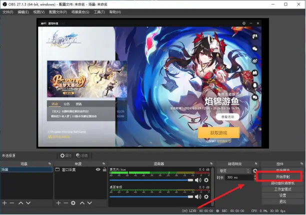
Task: Pop out the 场景 dock panel
Action: click(x=50, y=164)
